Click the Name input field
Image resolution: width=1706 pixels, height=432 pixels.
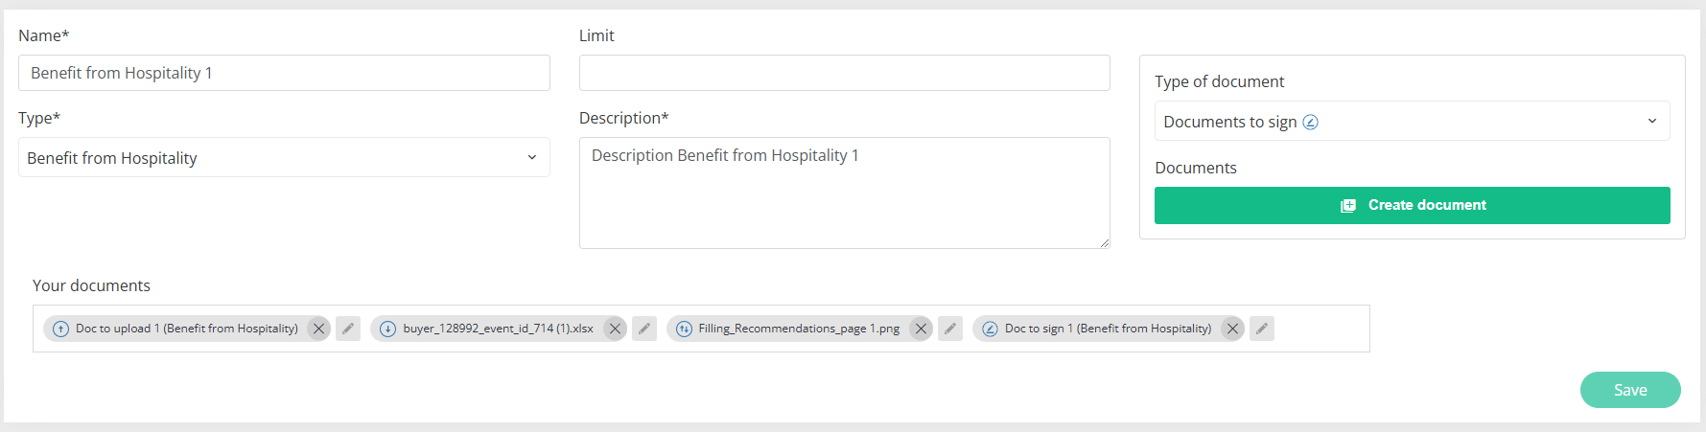coord(284,73)
